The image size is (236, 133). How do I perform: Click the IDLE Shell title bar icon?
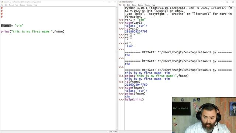(x=120, y=2)
